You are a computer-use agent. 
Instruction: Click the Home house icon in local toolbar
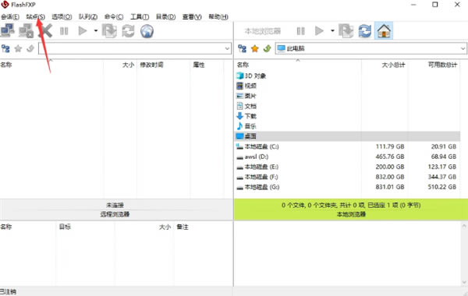click(384, 30)
